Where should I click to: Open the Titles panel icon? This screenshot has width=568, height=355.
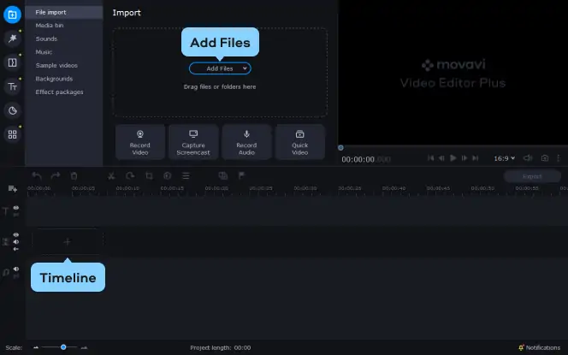12,86
